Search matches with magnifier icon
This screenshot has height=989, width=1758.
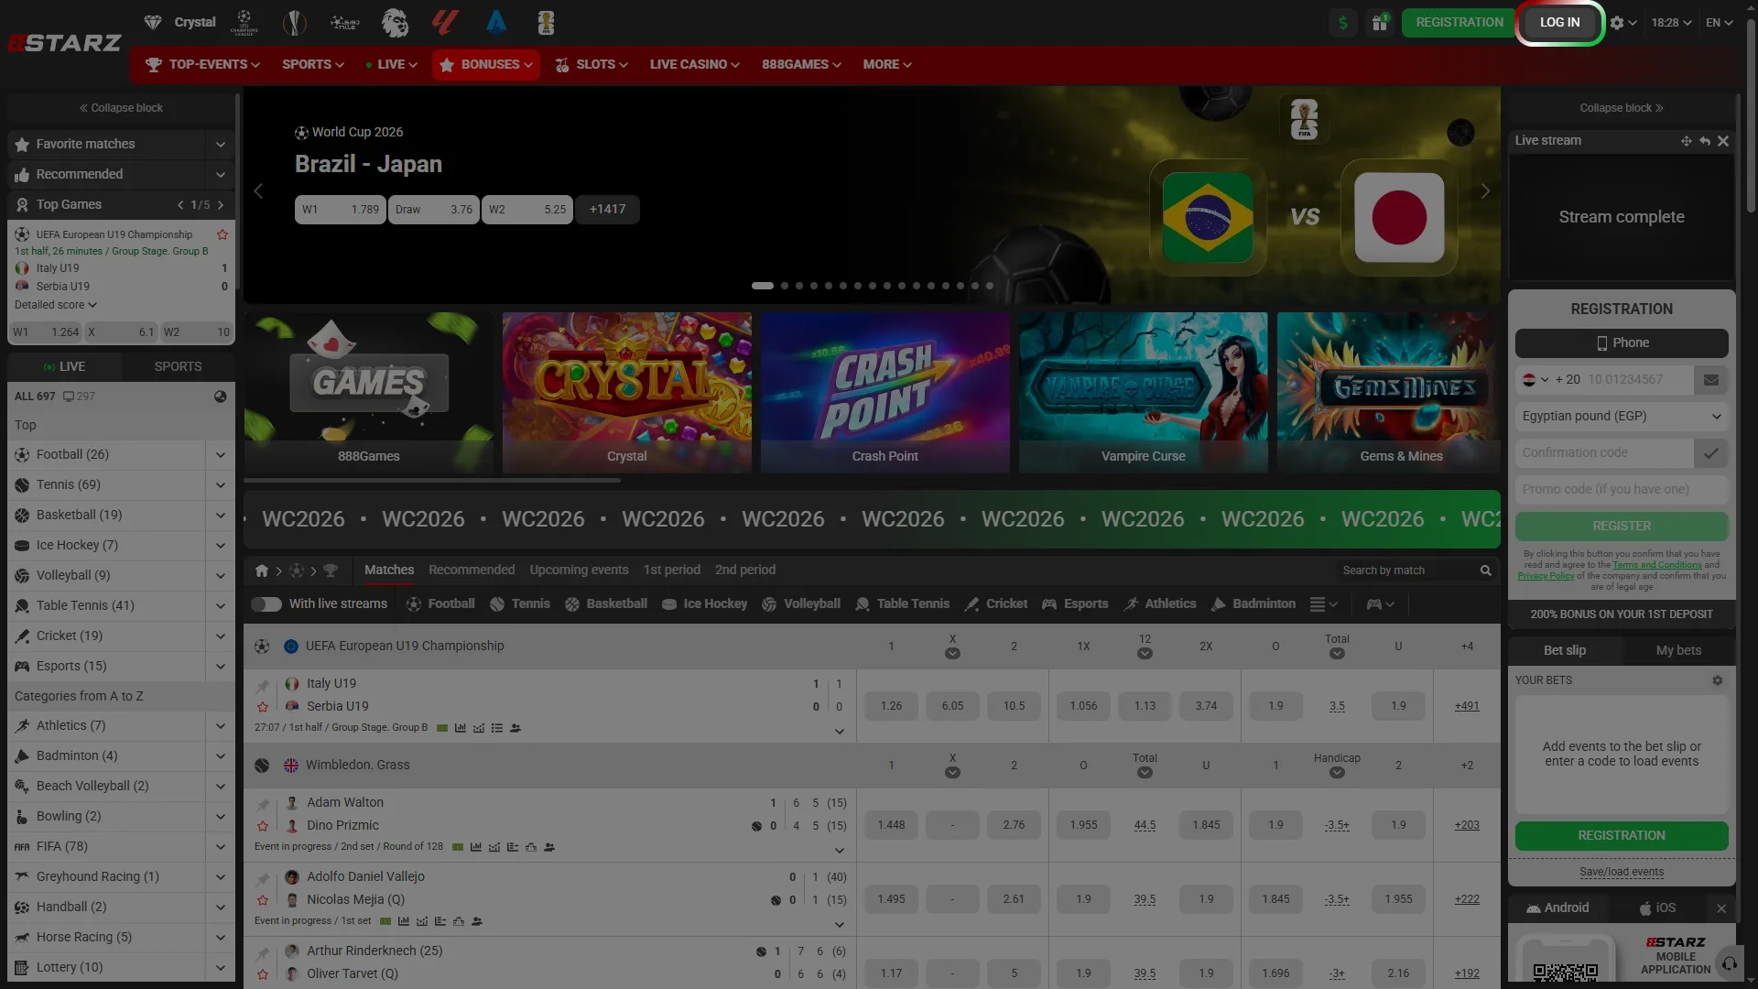(x=1485, y=571)
